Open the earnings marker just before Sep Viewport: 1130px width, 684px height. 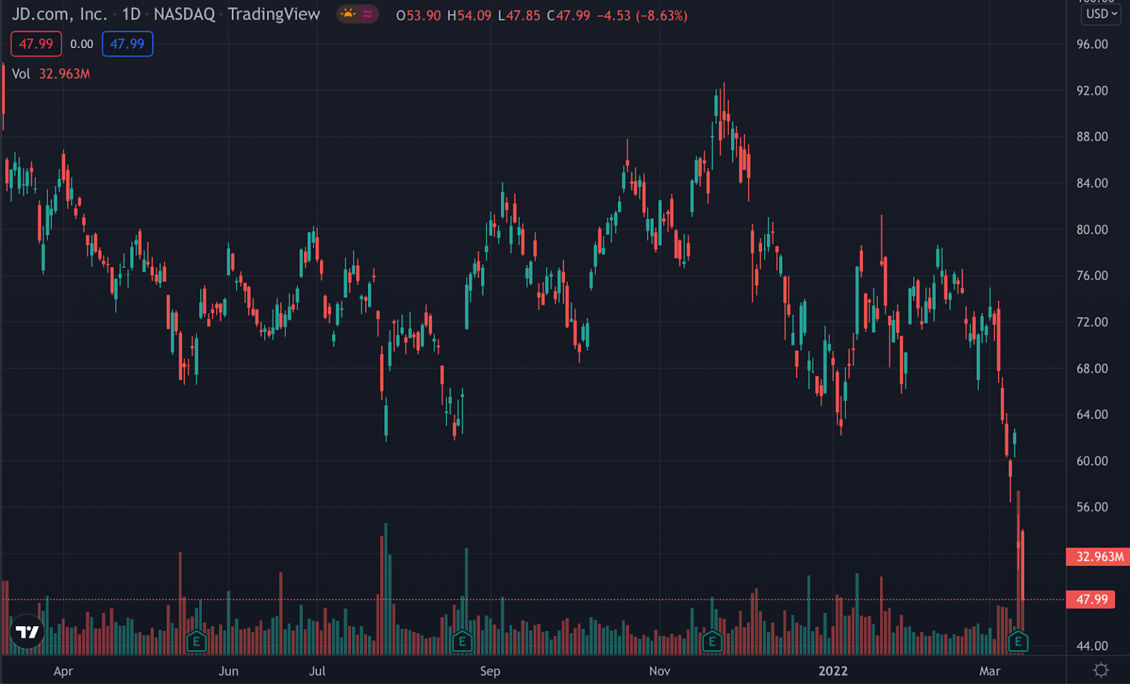click(462, 642)
